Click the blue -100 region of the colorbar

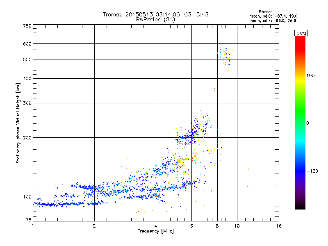[300, 171]
